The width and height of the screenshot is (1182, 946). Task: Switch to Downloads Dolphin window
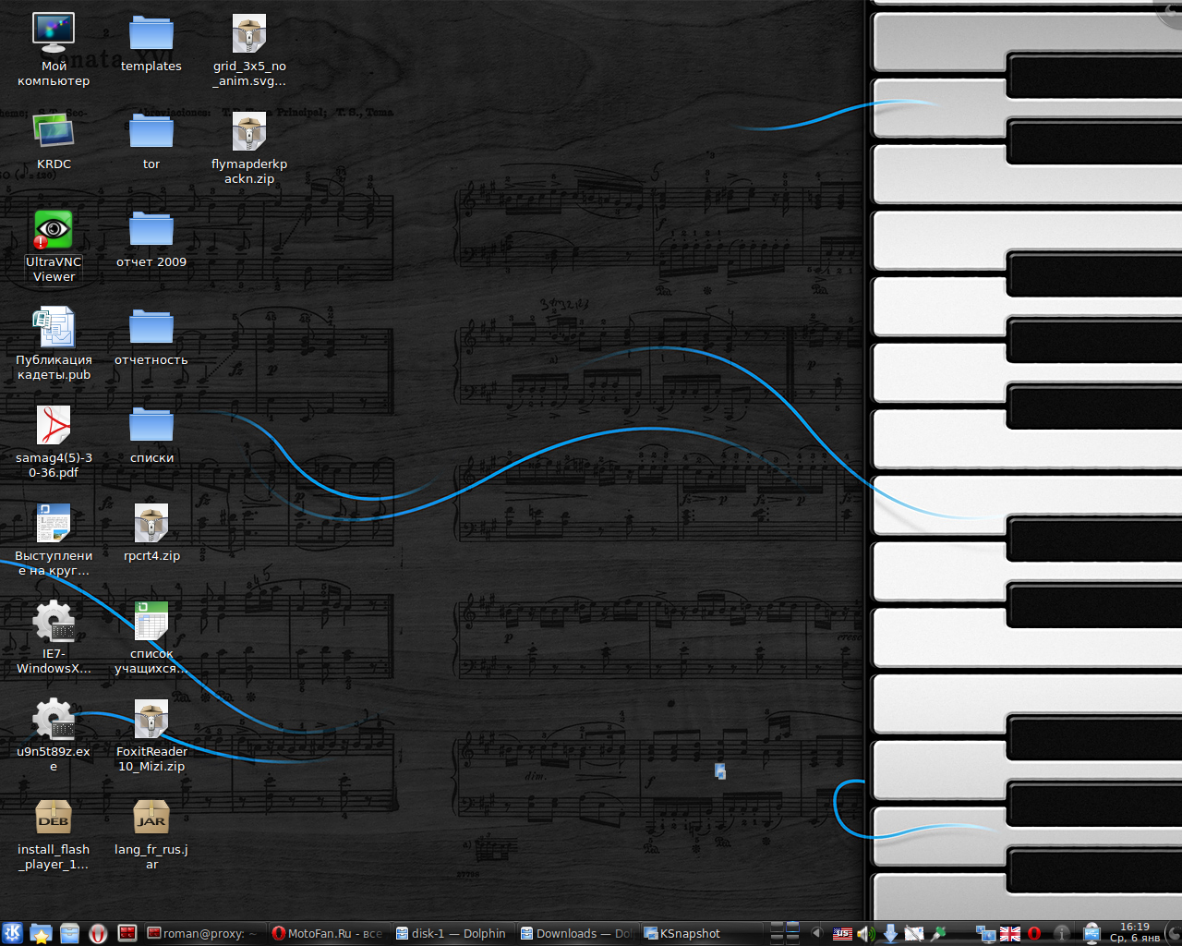(x=577, y=933)
